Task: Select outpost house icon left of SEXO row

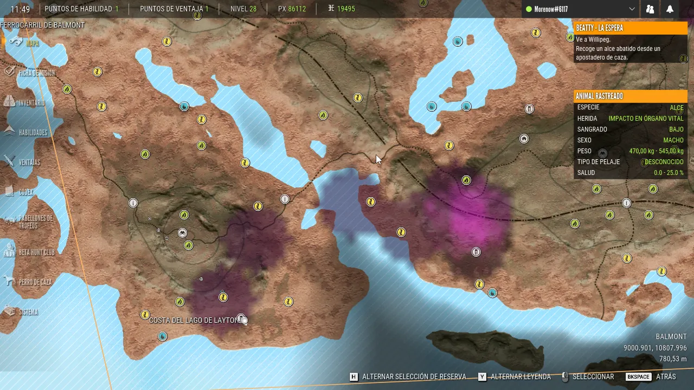Action: coord(524,139)
